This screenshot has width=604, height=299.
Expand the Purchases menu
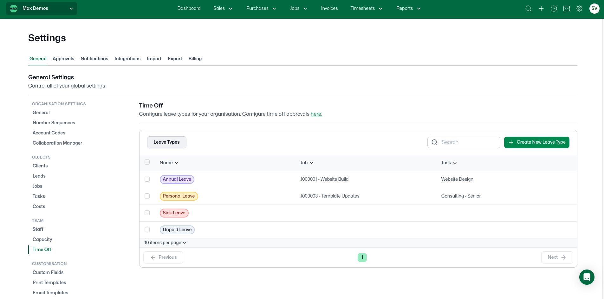[261, 9]
